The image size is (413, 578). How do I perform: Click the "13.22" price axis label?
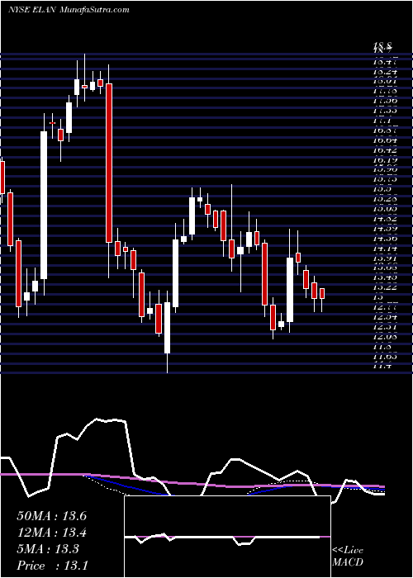coord(385,287)
